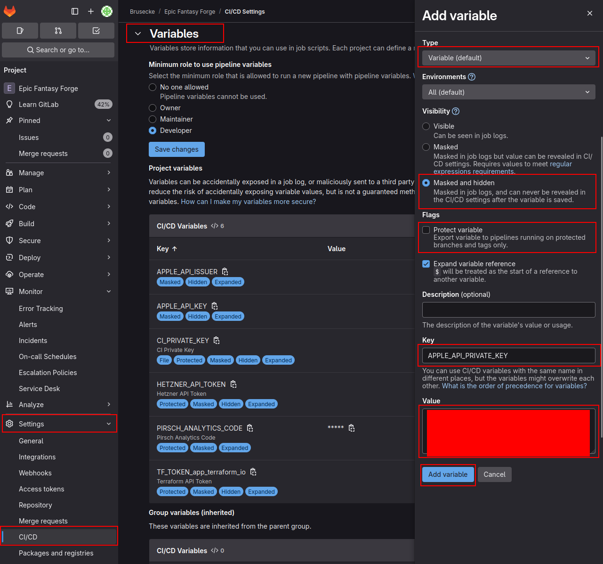This screenshot has height=564, width=603.
Task: Click the Add variable button
Action: pos(448,474)
